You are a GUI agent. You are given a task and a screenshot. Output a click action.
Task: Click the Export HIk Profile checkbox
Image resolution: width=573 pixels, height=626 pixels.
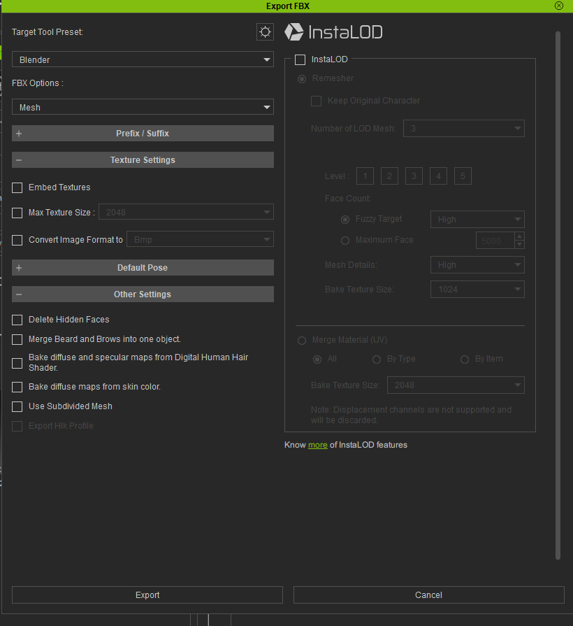(17, 426)
